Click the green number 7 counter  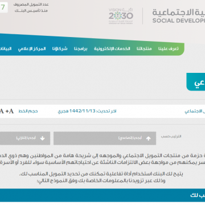pyautogui.click(x=3, y=7)
